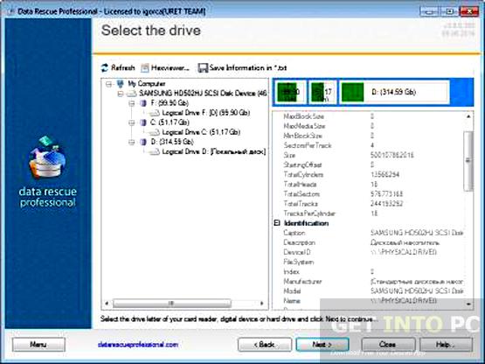Image resolution: width=485 pixels, height=364 pixels.
Task: Collapse the SAMSUNG HD502HJ disk node
Action: tap(120, 94)
